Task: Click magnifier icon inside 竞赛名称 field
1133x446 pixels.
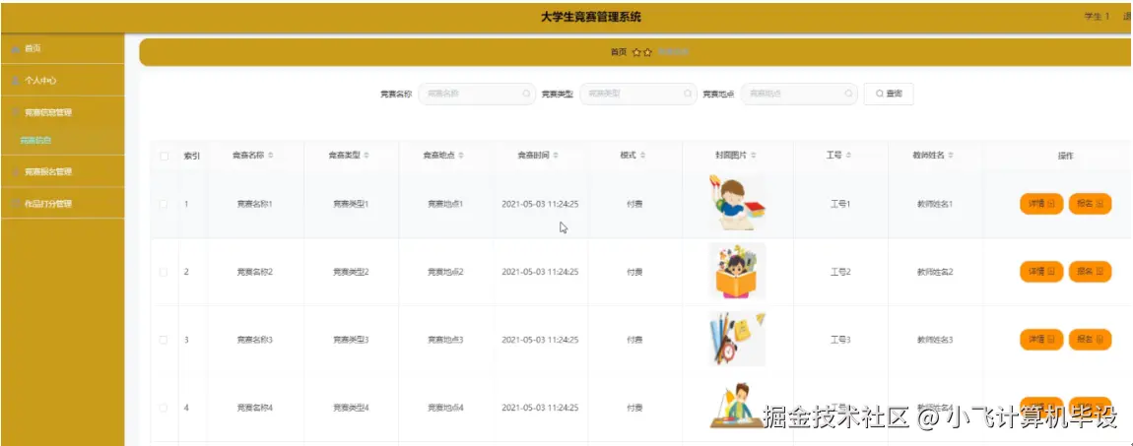Action: pyautogui.click(x=526, y=94)
